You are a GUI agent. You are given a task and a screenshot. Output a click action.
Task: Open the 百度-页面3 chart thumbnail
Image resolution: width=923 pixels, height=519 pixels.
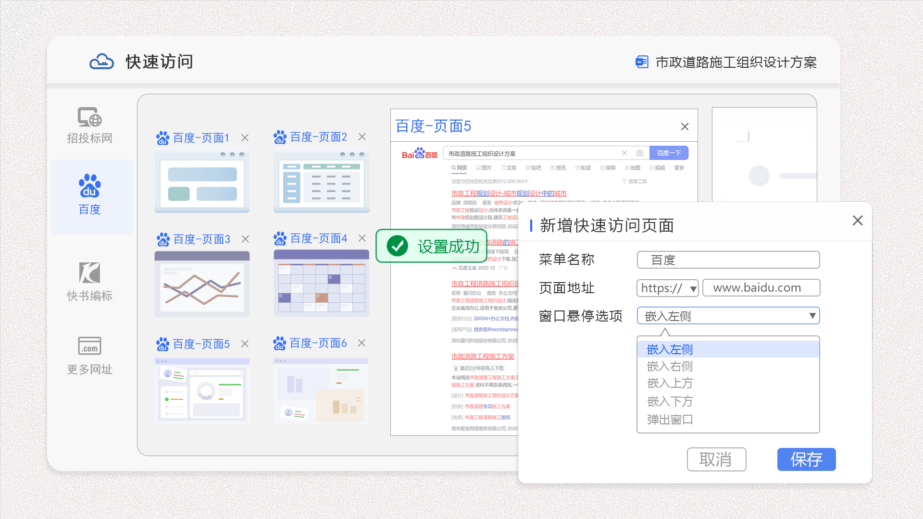(202, 284)
